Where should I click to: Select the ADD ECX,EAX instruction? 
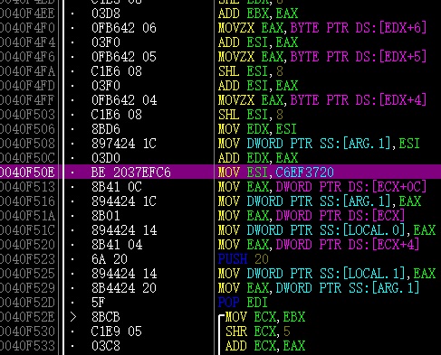tap(265, 346)
